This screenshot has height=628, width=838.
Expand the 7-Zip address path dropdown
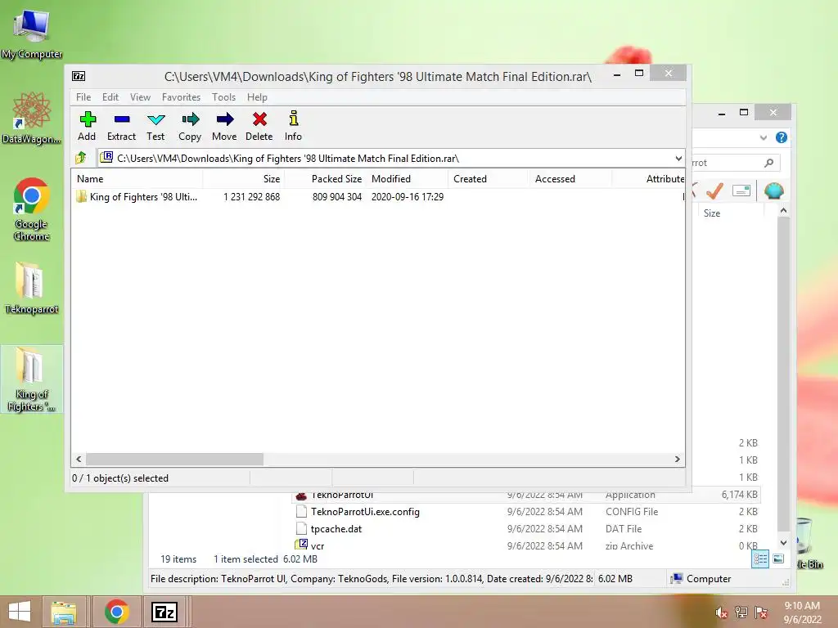coord(678,158)
